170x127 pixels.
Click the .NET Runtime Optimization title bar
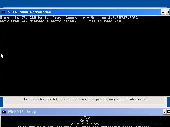point(85,12)
